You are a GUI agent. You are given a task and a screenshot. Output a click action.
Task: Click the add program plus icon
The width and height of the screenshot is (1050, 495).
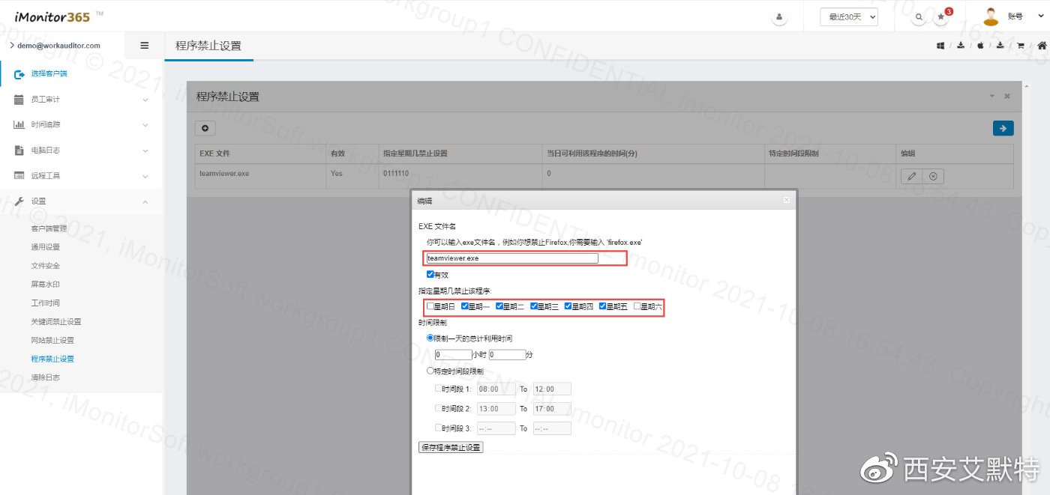(x=205, y=129)
